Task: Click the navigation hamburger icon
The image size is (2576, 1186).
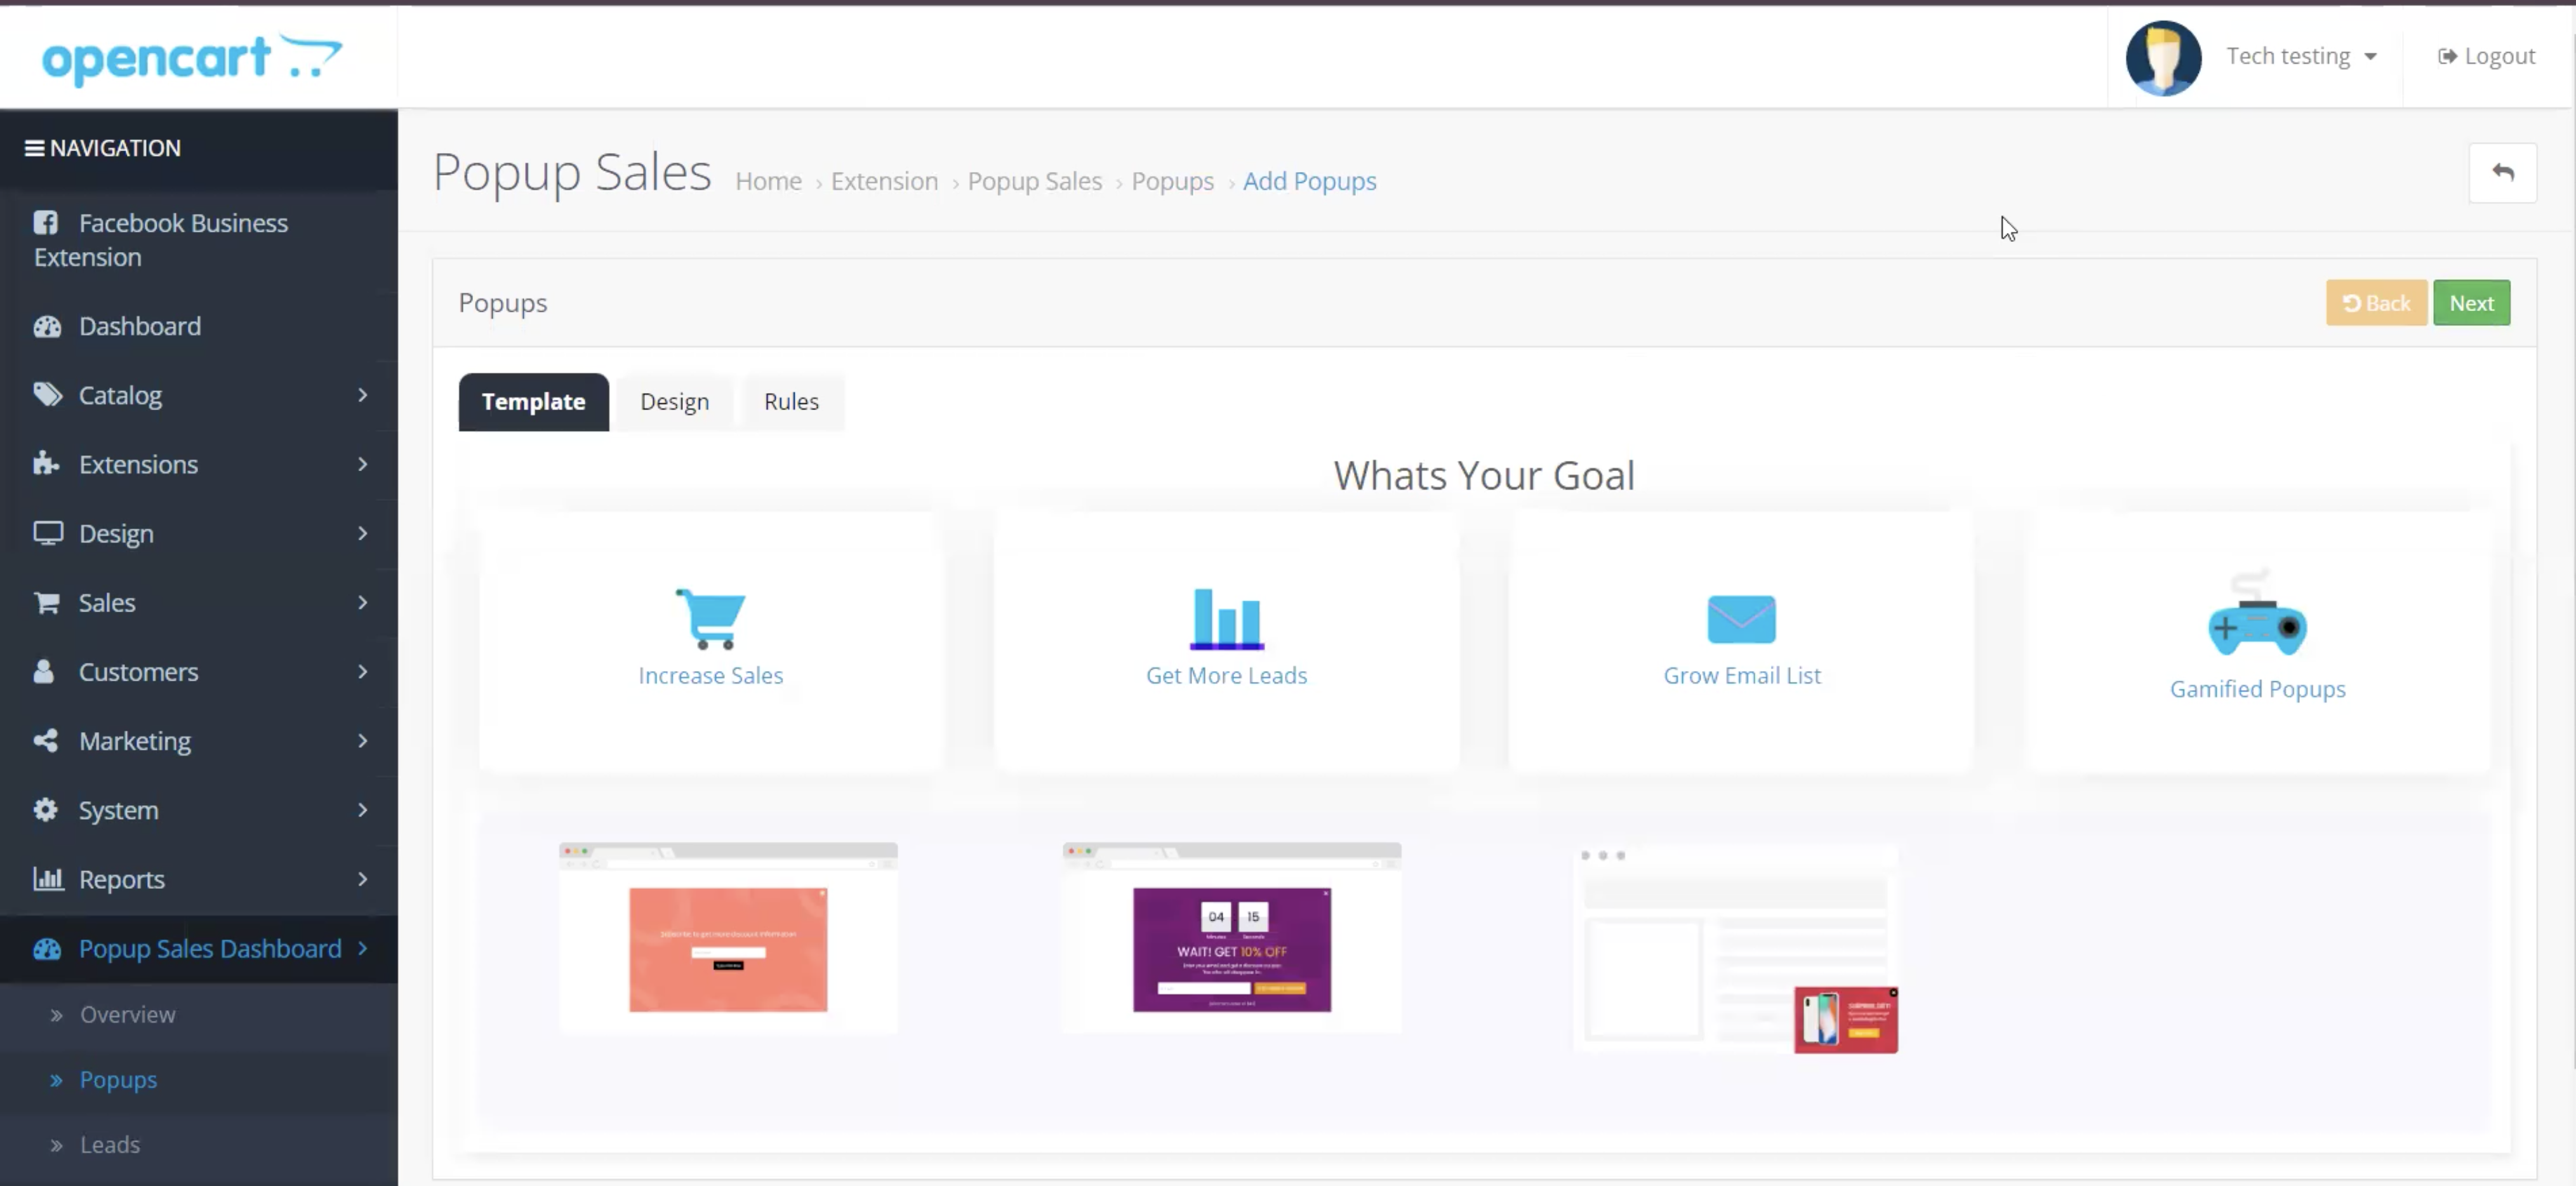Action: (34, 148)
